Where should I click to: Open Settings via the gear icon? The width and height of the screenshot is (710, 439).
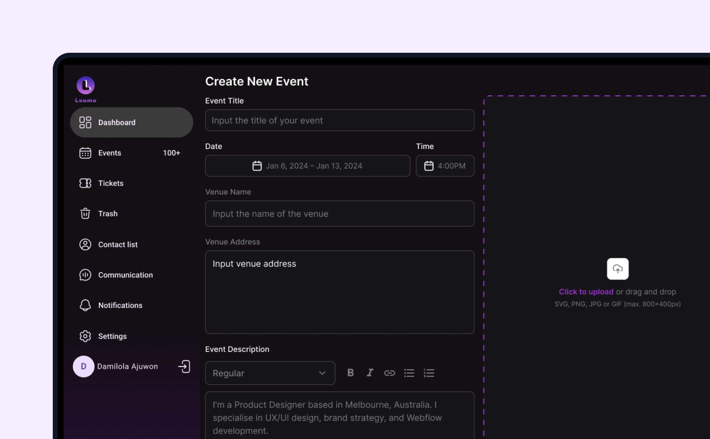[85, 336]
